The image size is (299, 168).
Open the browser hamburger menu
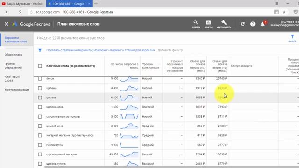coord(277,4)
